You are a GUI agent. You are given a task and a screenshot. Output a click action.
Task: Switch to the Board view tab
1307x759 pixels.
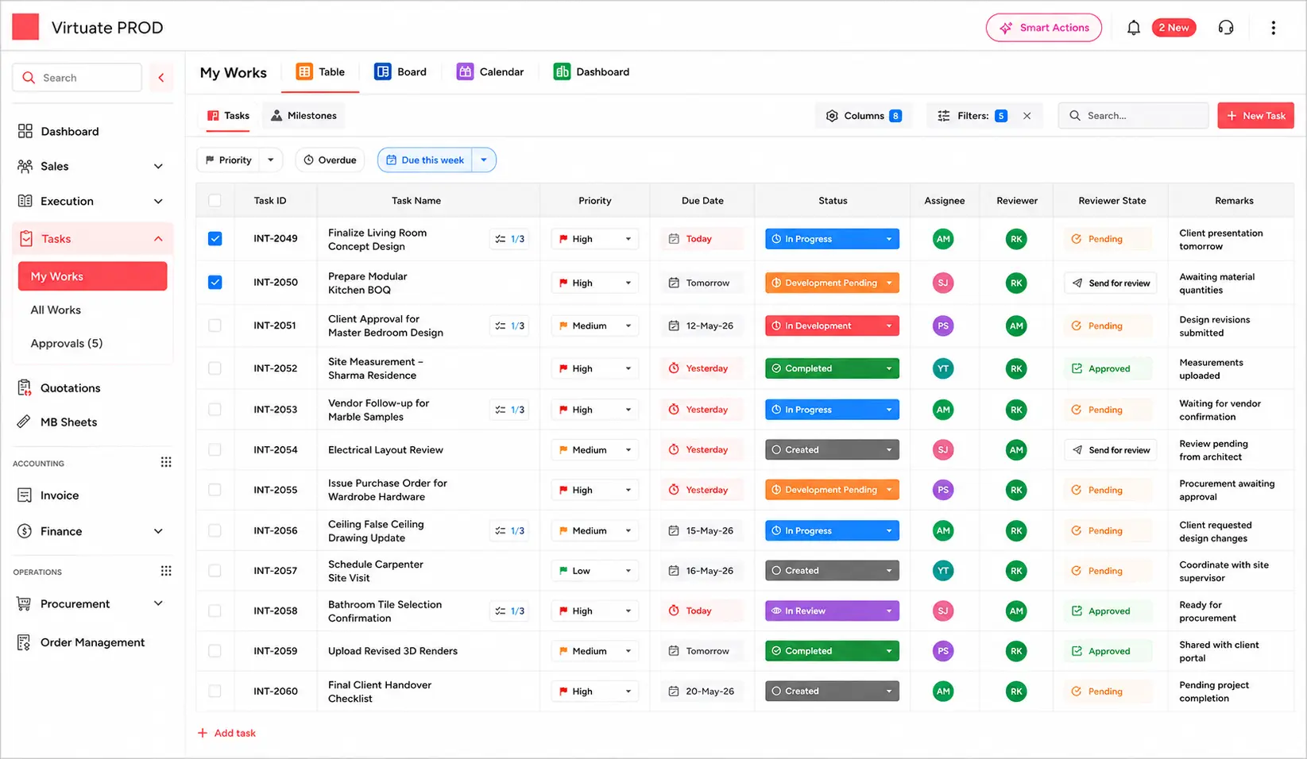(401, 72)
